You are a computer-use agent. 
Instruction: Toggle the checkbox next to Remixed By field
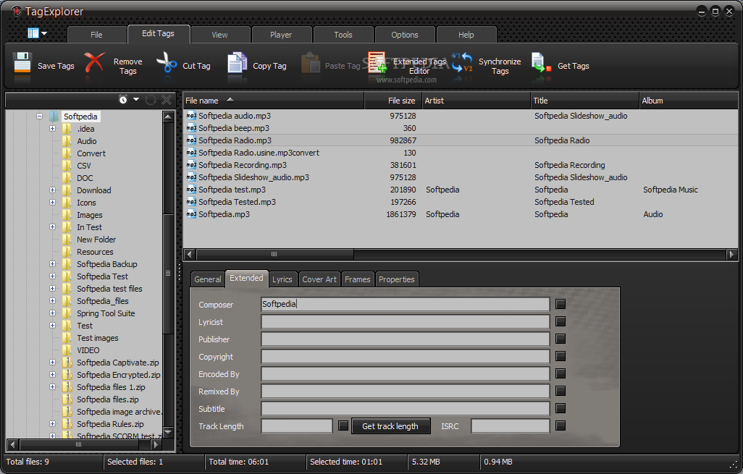click(x=561, y=391)
